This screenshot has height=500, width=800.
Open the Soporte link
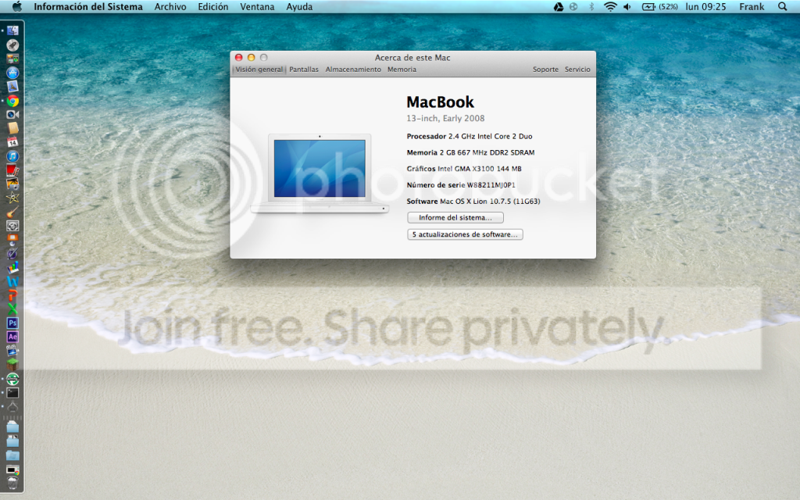(x=545, y=70)
